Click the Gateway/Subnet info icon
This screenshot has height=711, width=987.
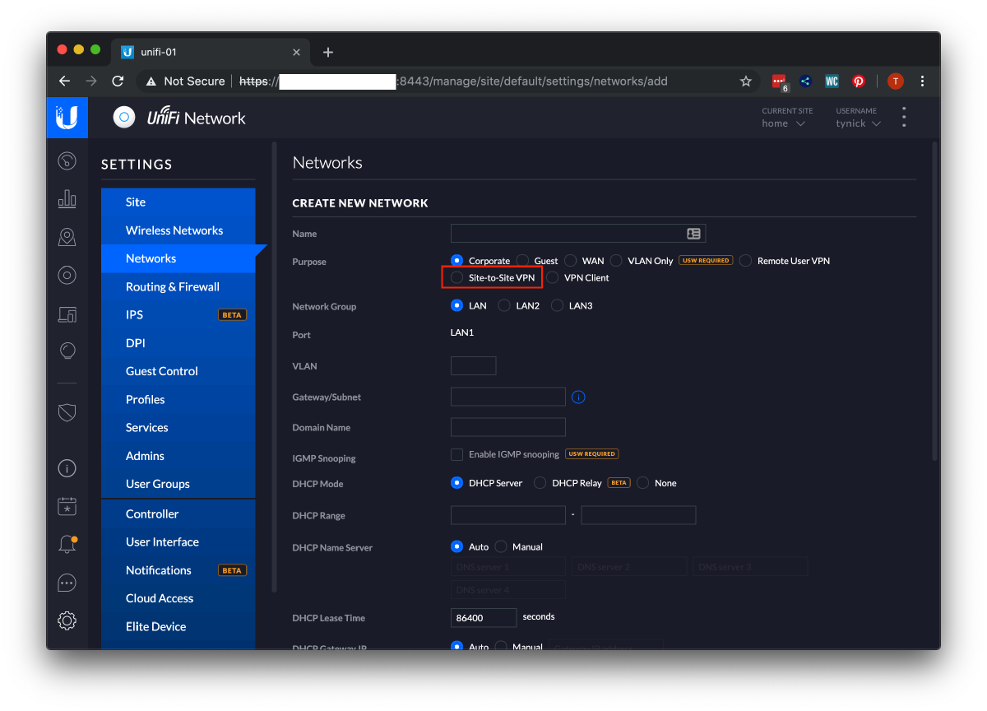click(578, 397)
